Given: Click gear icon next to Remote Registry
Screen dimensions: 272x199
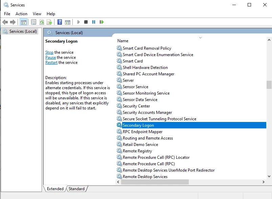Looking at the screenshot, I should pyautogui.click(x=119, y=150).
